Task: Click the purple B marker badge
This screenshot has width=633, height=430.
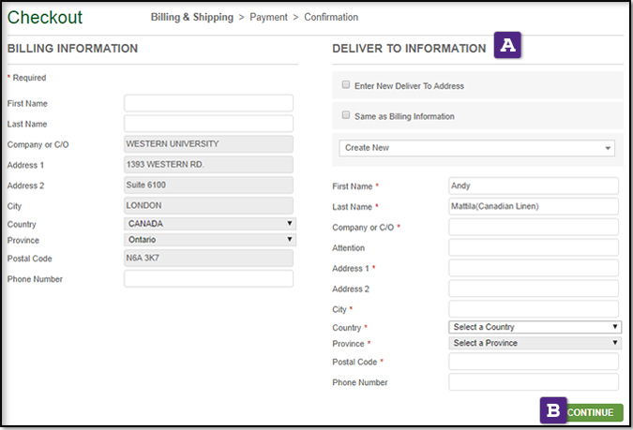Action: [553, 411]
